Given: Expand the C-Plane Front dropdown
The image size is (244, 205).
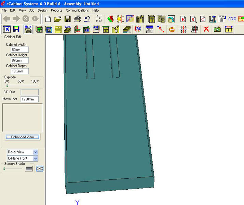Looking at the screenshot, I should 36,159.
